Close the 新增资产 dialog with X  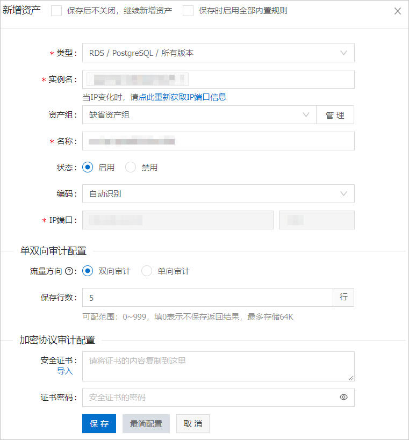[x=398, y=11]
